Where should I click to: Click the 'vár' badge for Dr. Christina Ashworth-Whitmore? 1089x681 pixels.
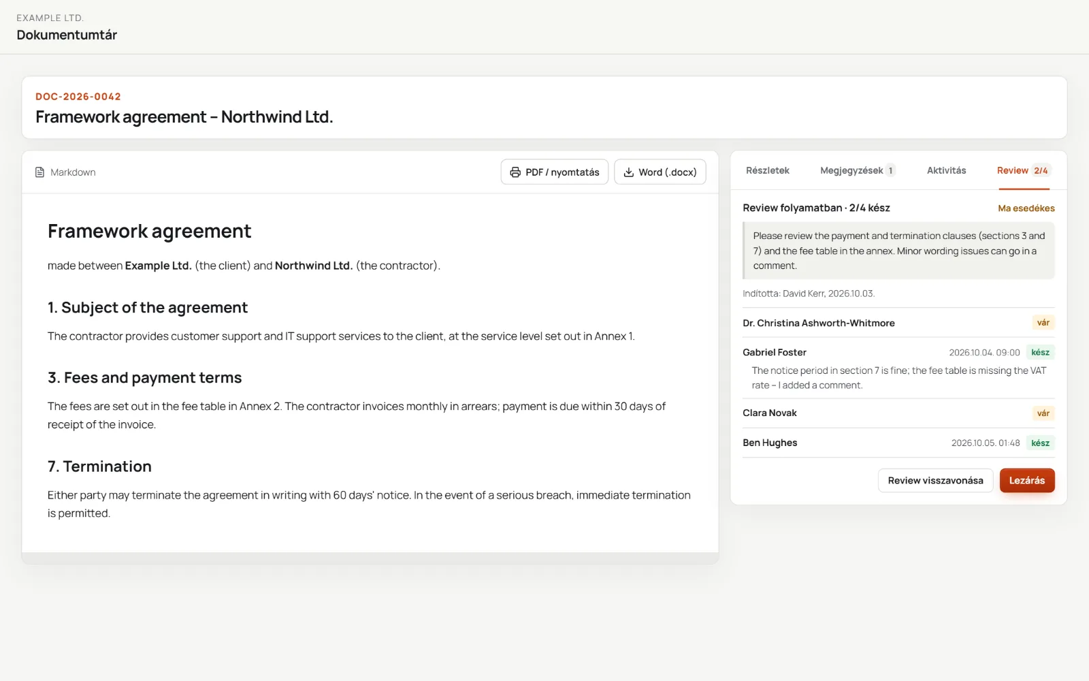[1043, 323]
